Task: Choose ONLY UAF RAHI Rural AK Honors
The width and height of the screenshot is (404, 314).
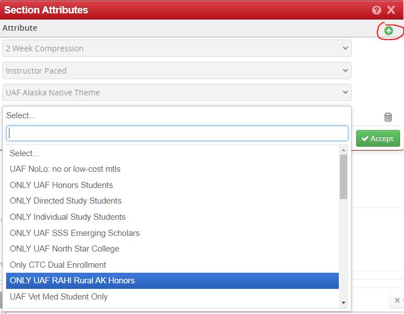Action: click(72, 281)
